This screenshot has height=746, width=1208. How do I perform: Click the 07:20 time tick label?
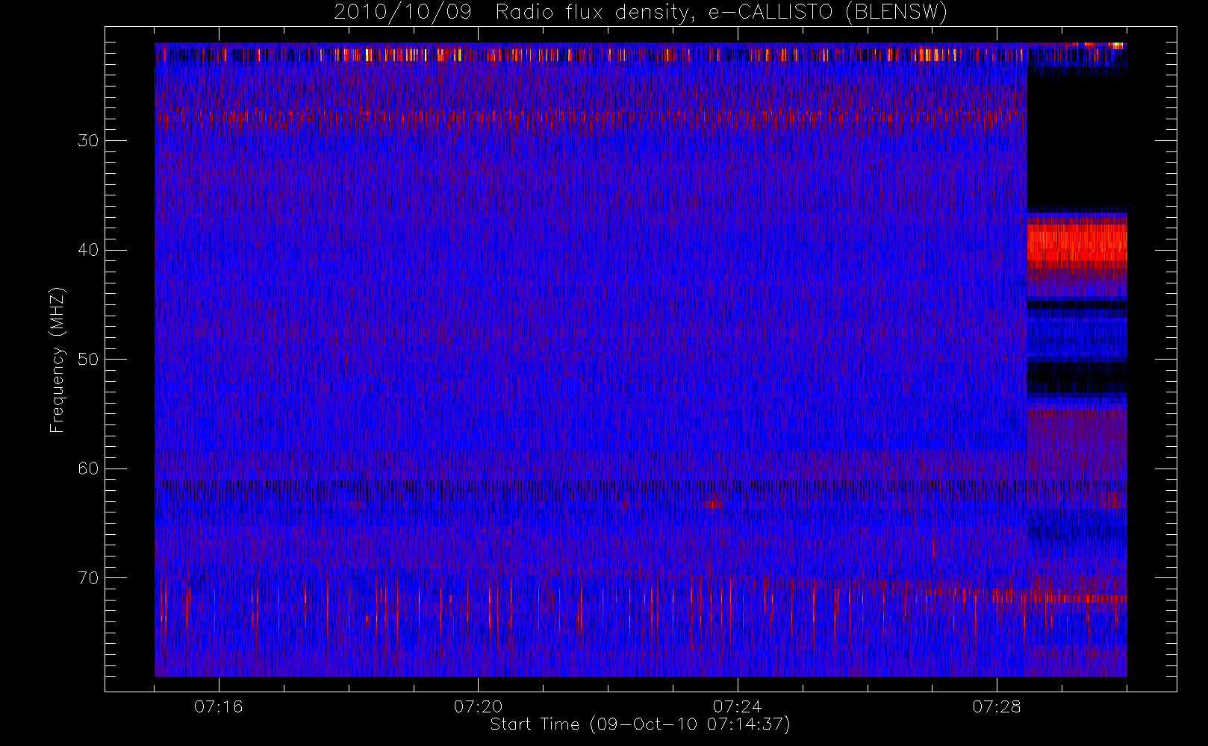(x=478, y=706)
